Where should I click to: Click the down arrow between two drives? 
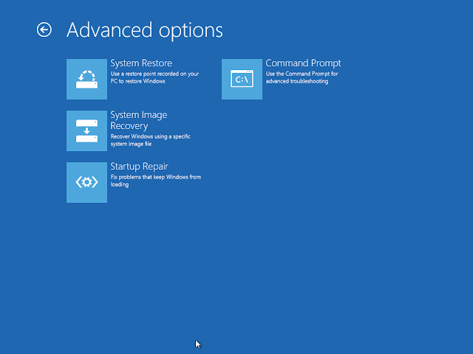tap(87, 131)
